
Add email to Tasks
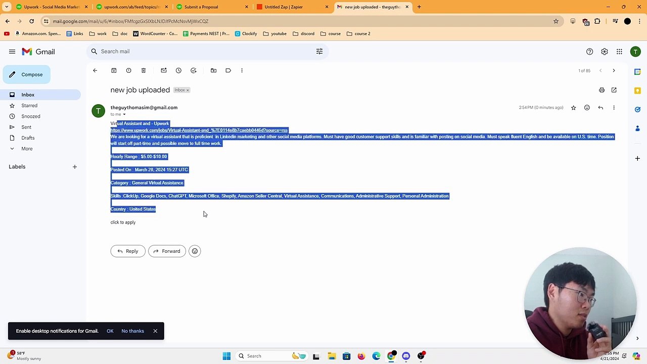coord(194,71)
